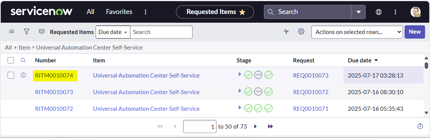Open Actions on selected rows dropdown
The image size is (430, 138).
(357, 32)
